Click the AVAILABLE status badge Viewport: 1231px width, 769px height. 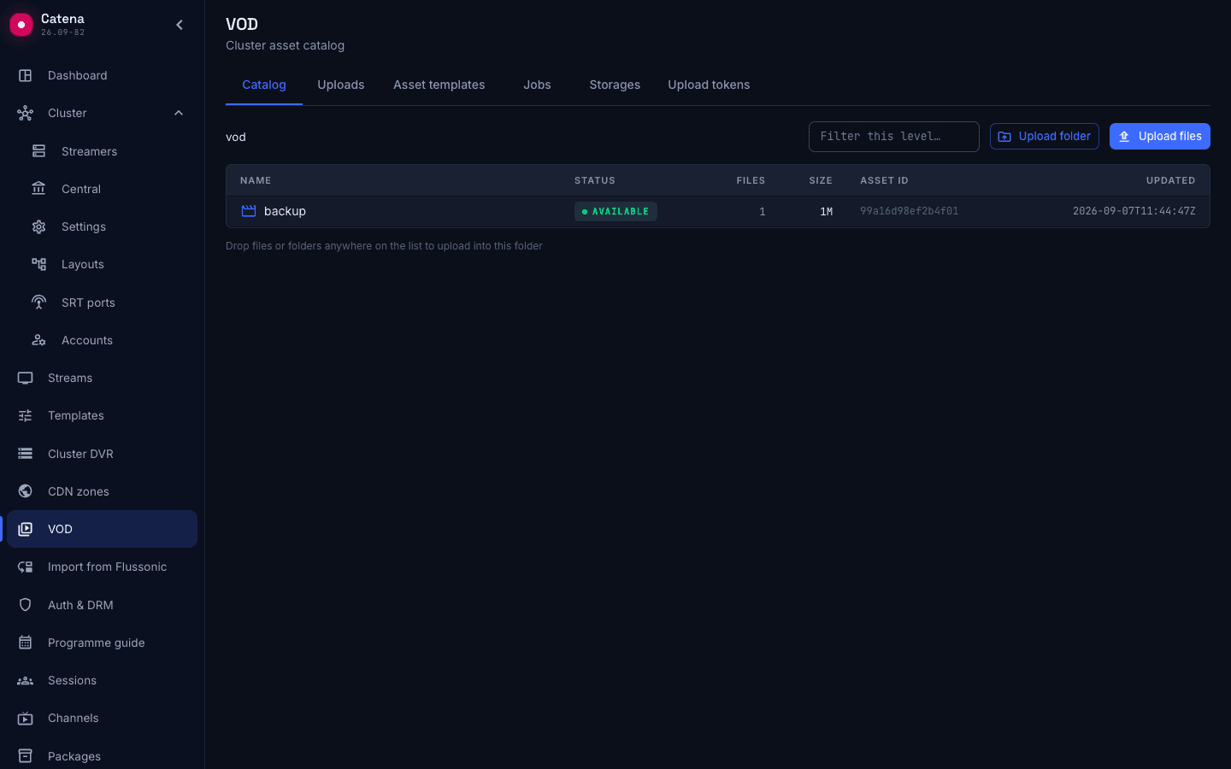615,211
